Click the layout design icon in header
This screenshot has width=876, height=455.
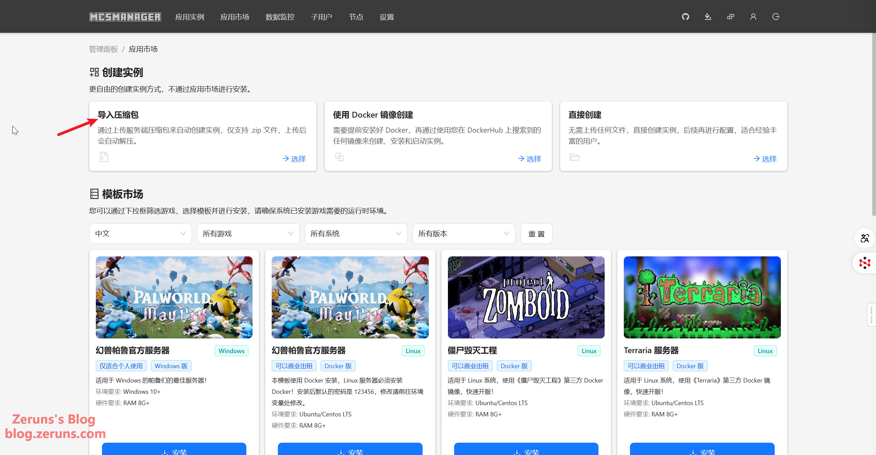731,17
